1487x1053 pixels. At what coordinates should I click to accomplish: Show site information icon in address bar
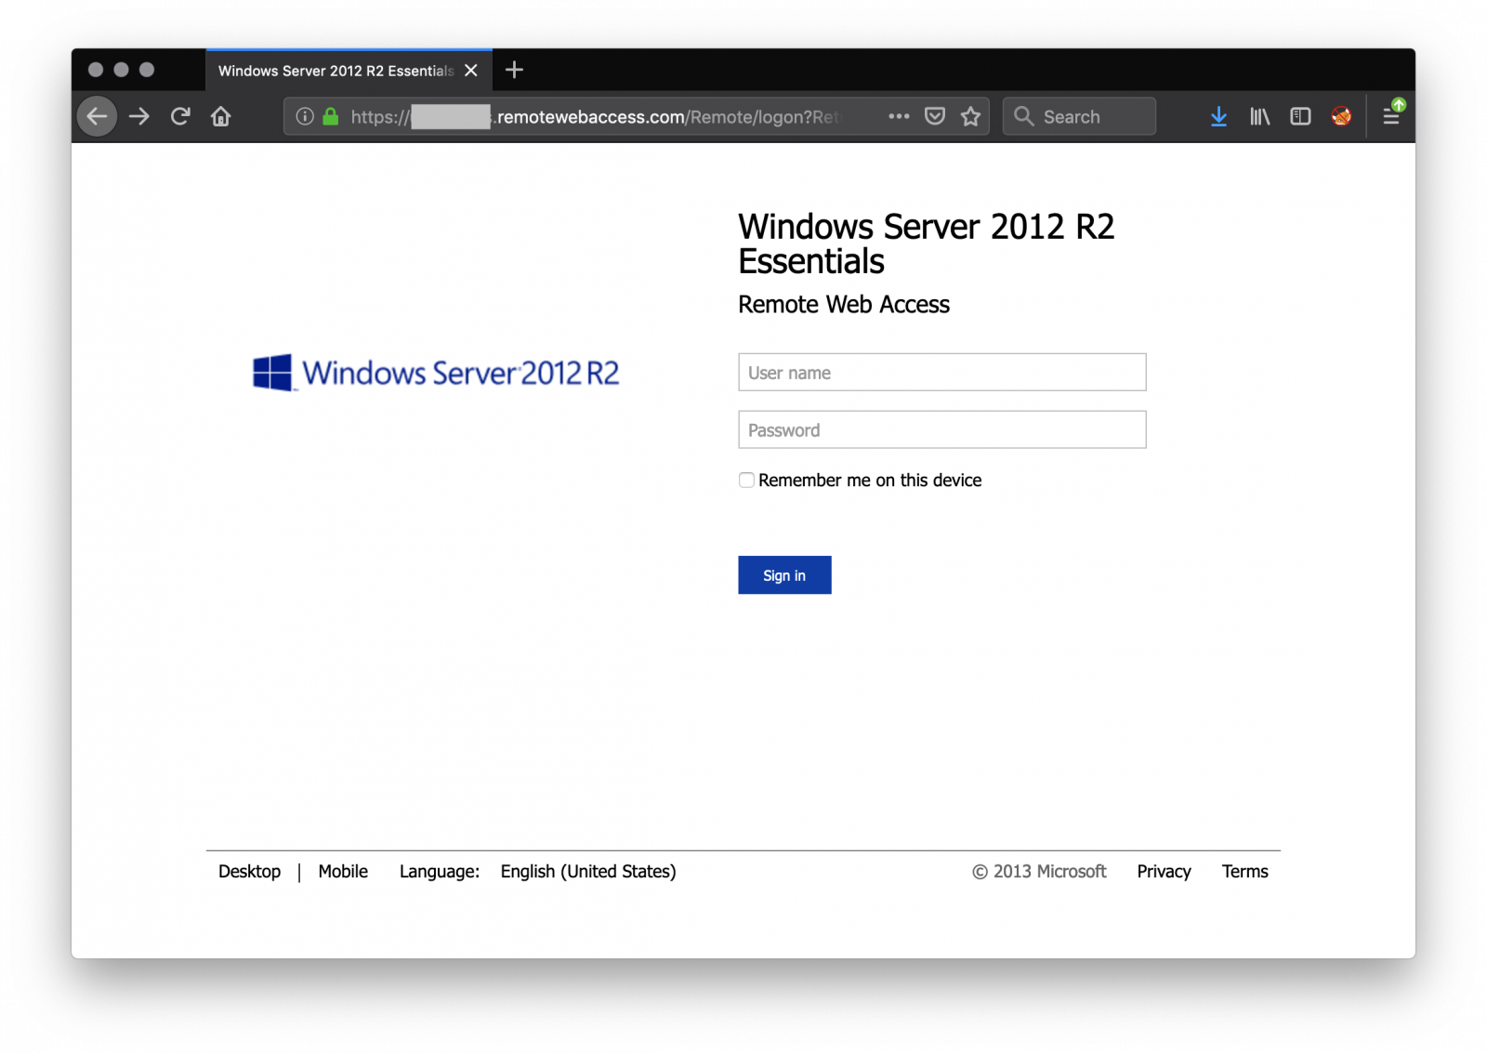[304, 116]
